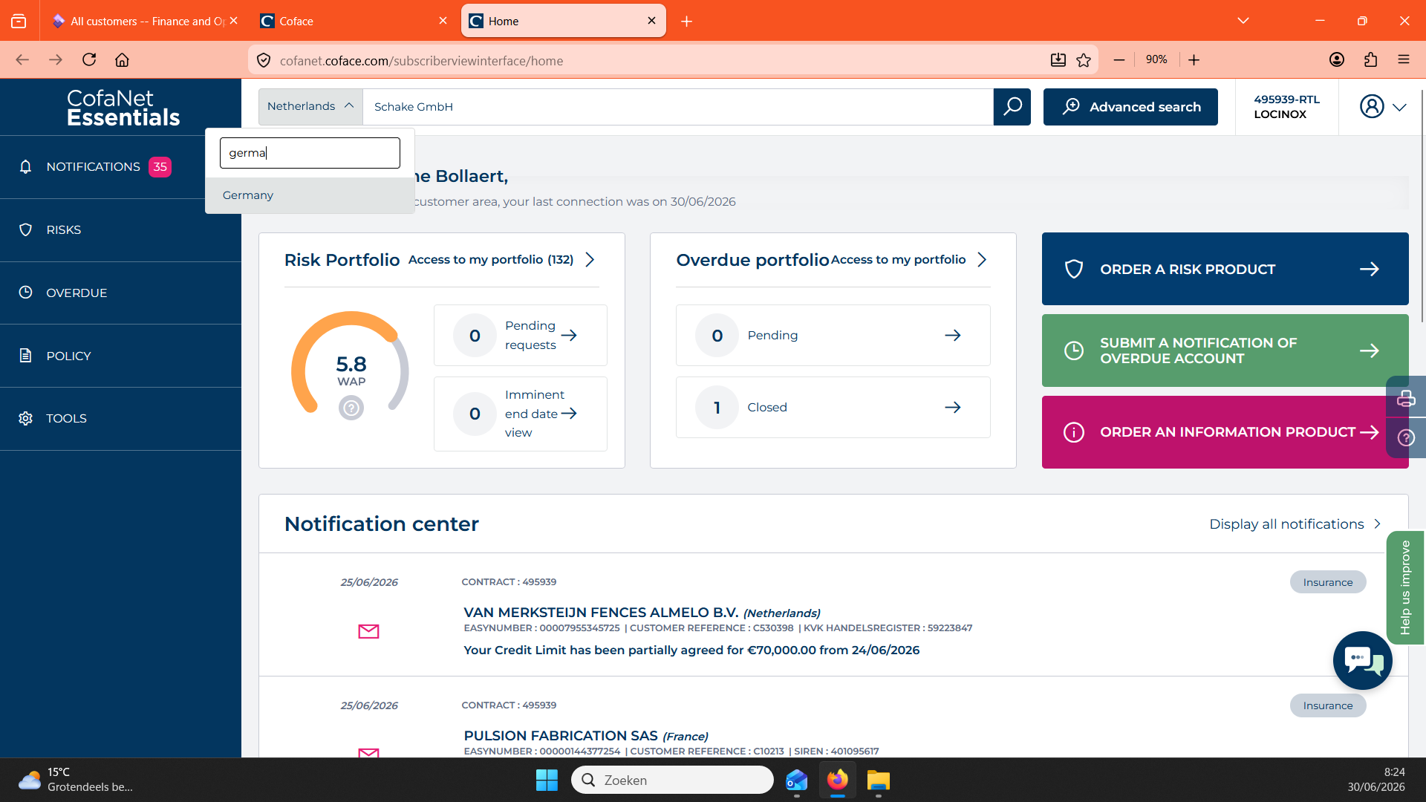Open the user account profile icon
1426x802 pixels.
click(x=1372, y=107)
